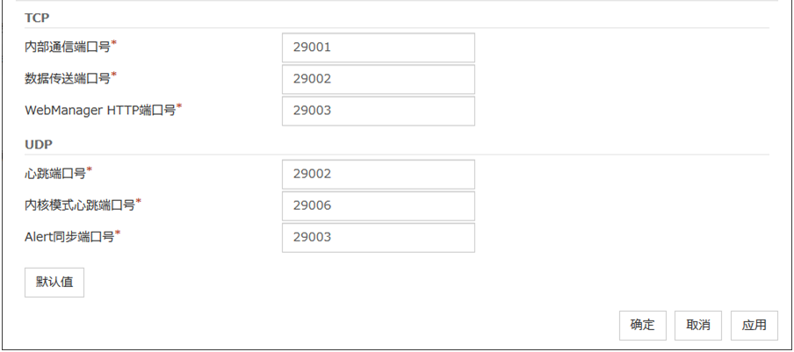794x352 pixels.
Task: Click the Alert同步端口号 input field
Action: (x=378, y=237)
